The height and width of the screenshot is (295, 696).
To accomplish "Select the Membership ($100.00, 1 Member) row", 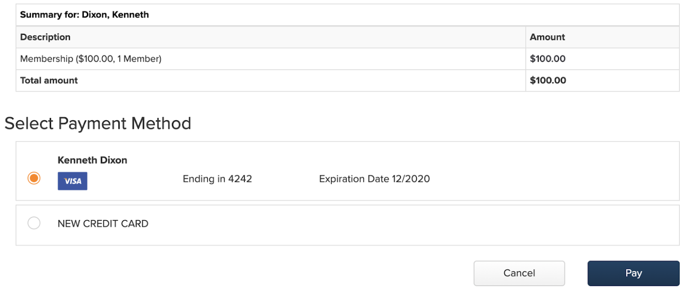I will 348,59.
